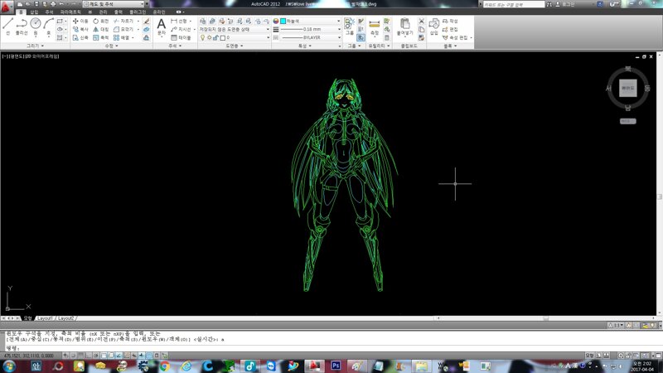Click the Table (테이블) tool

point(181,37)
